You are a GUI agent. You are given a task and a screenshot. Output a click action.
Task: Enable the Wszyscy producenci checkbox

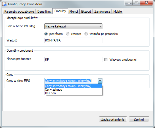pyautogui.click(x=106, y=59)
